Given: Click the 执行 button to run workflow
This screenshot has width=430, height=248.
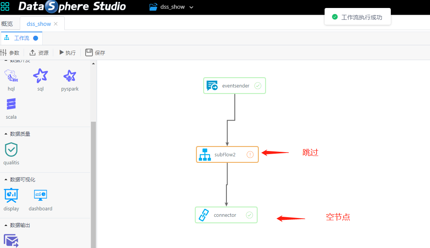Looking at the screenshot, I should [x=67, y=52].
